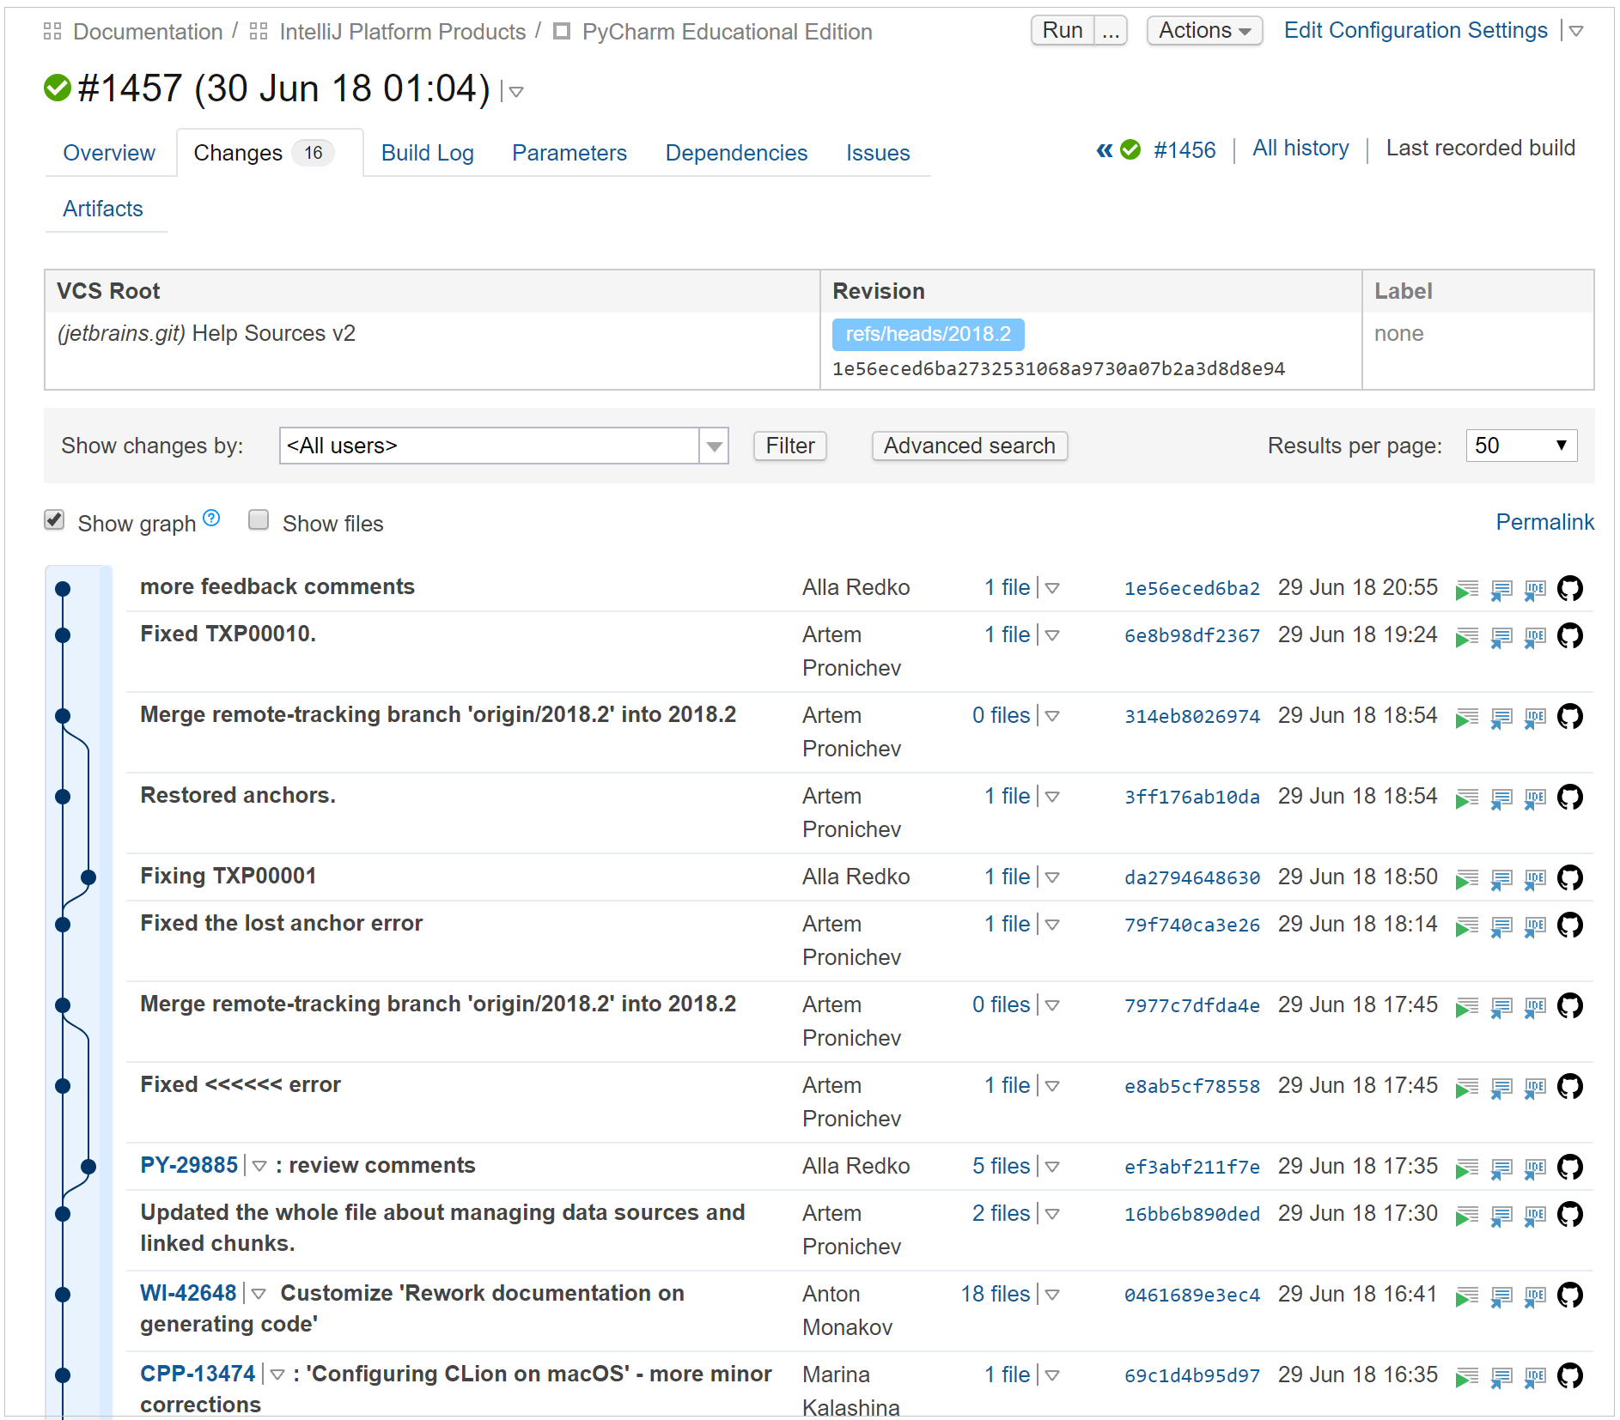Open the 'Show changes by' user dropdown
The height and width of the screenshot is (1420, 1620).
click(x=714, y=446)
